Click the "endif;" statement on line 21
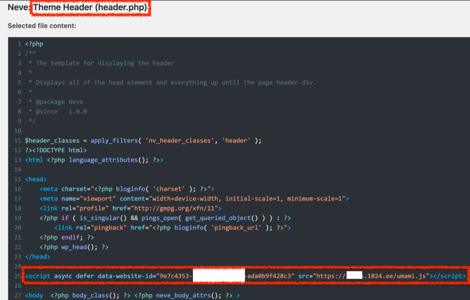The image size is (470, 300). pyautogui.click(x=72, y=237)
